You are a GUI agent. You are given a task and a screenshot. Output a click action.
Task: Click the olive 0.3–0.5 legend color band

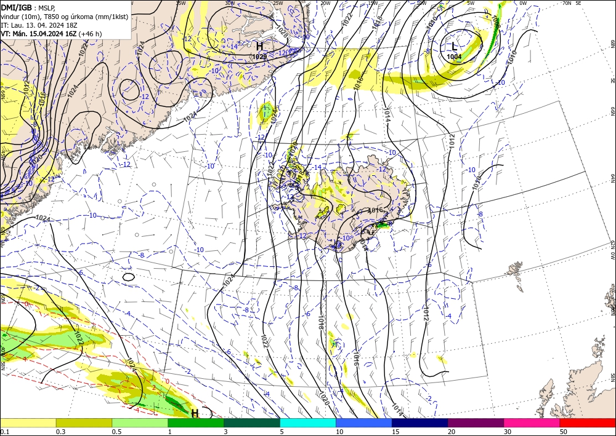coord(84,422)
